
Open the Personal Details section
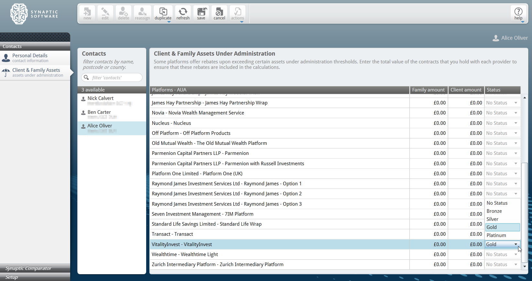[x=35, y=58]
